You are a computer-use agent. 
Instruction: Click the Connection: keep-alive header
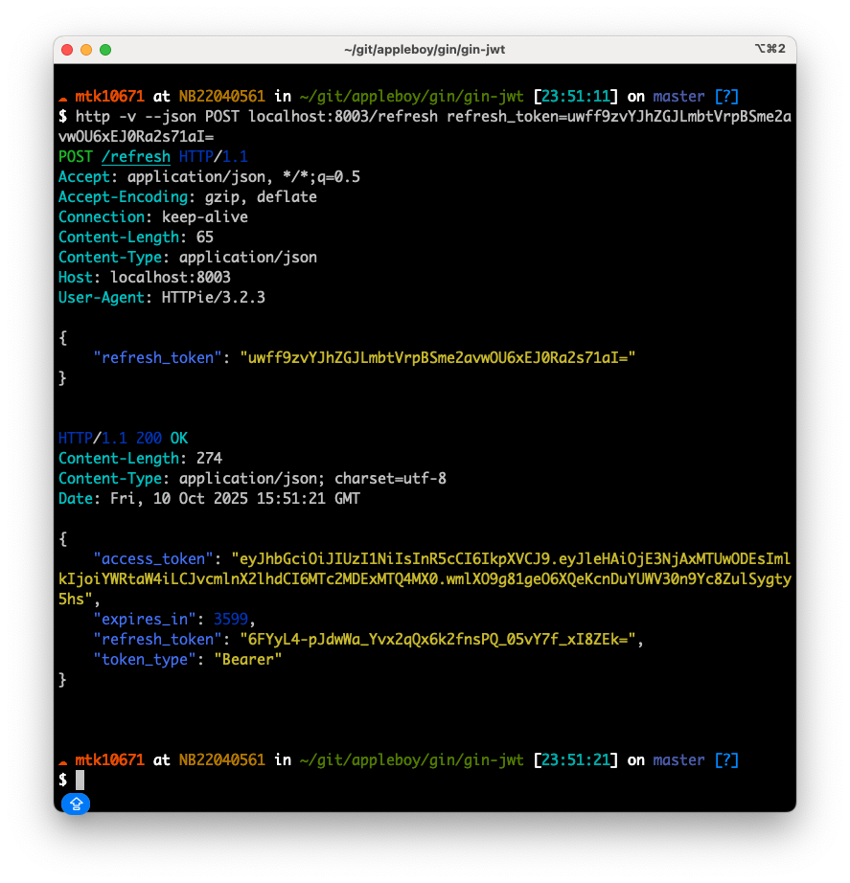point(153,217)
